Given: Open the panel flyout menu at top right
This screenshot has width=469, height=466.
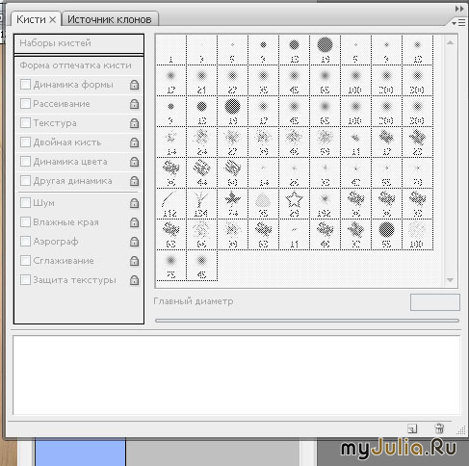Looking at the screenshot, I should (x=458, y=23).
